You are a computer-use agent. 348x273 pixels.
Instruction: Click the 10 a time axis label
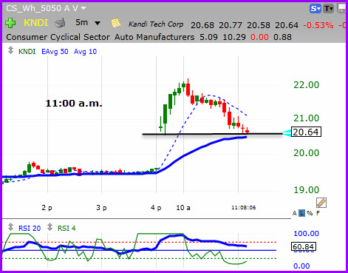[183, 208]
